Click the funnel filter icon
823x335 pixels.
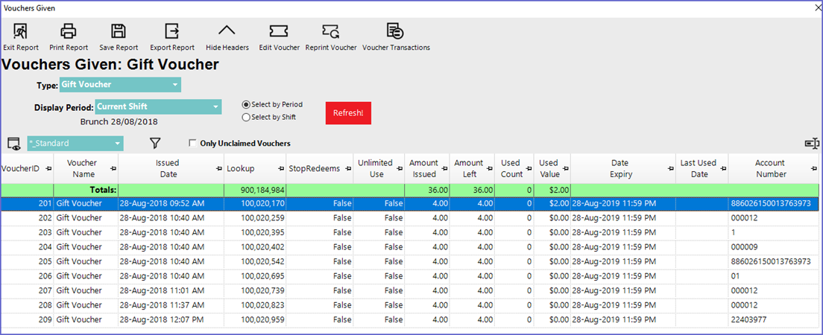[x=155, y=143]
